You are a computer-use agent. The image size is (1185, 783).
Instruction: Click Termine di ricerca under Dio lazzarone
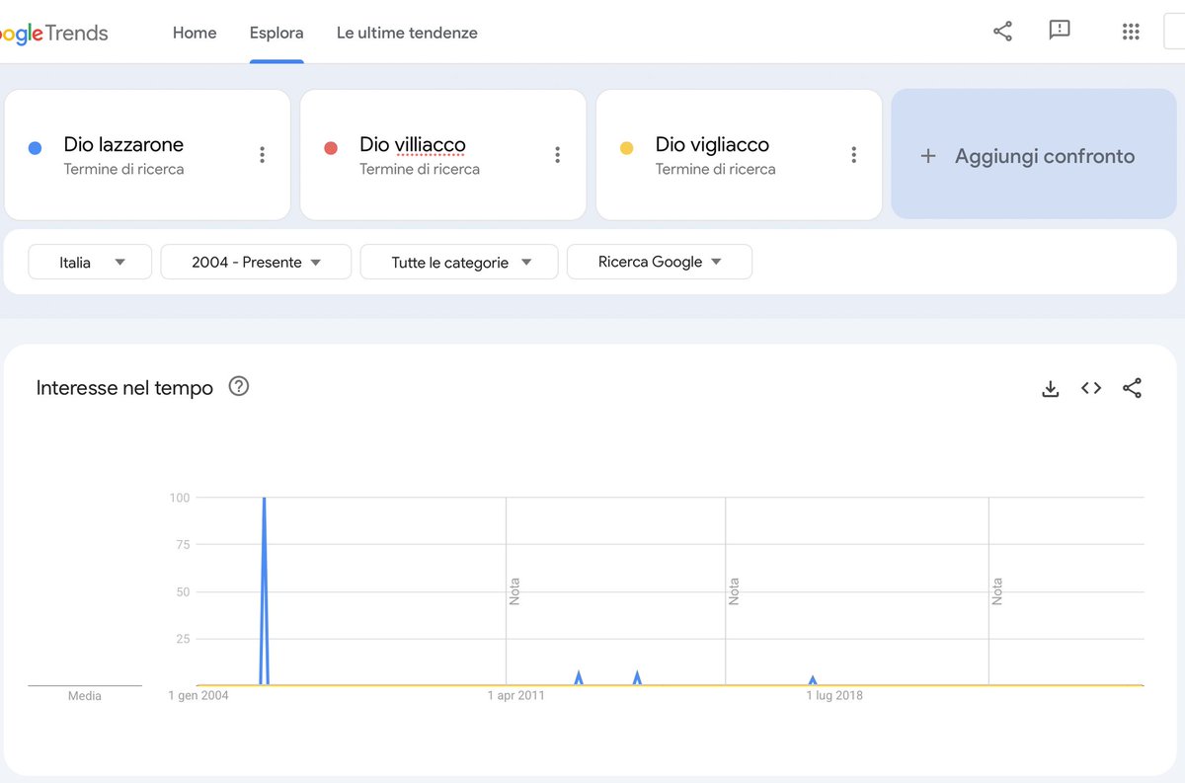point(123,169)
